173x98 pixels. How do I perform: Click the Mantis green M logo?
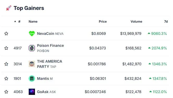pos(32,79)
